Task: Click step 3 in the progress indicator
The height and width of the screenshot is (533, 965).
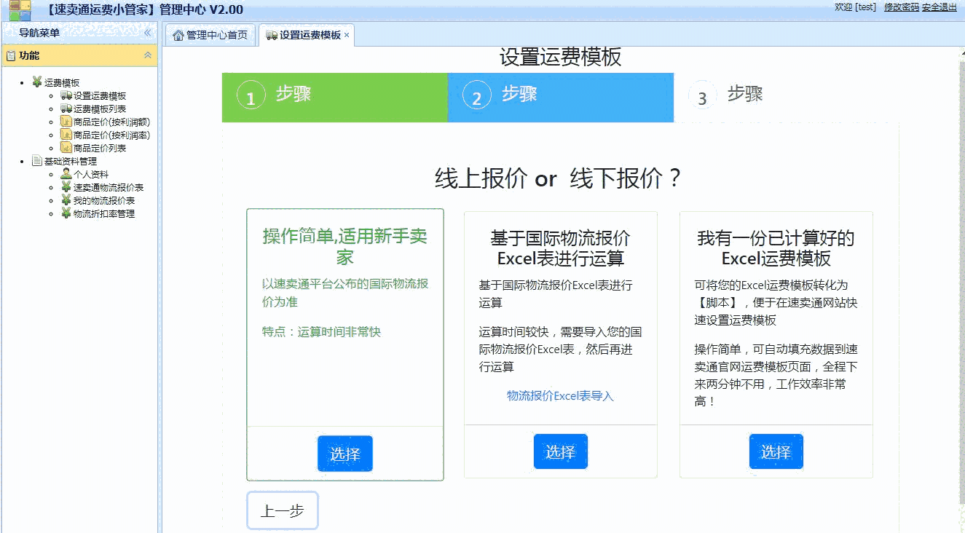Action: pos(701,95)
